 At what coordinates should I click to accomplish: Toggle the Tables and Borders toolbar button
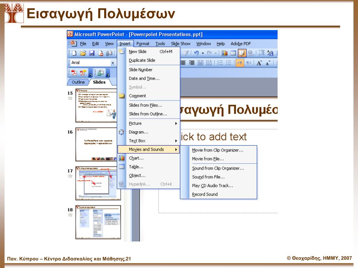(242, 53)
